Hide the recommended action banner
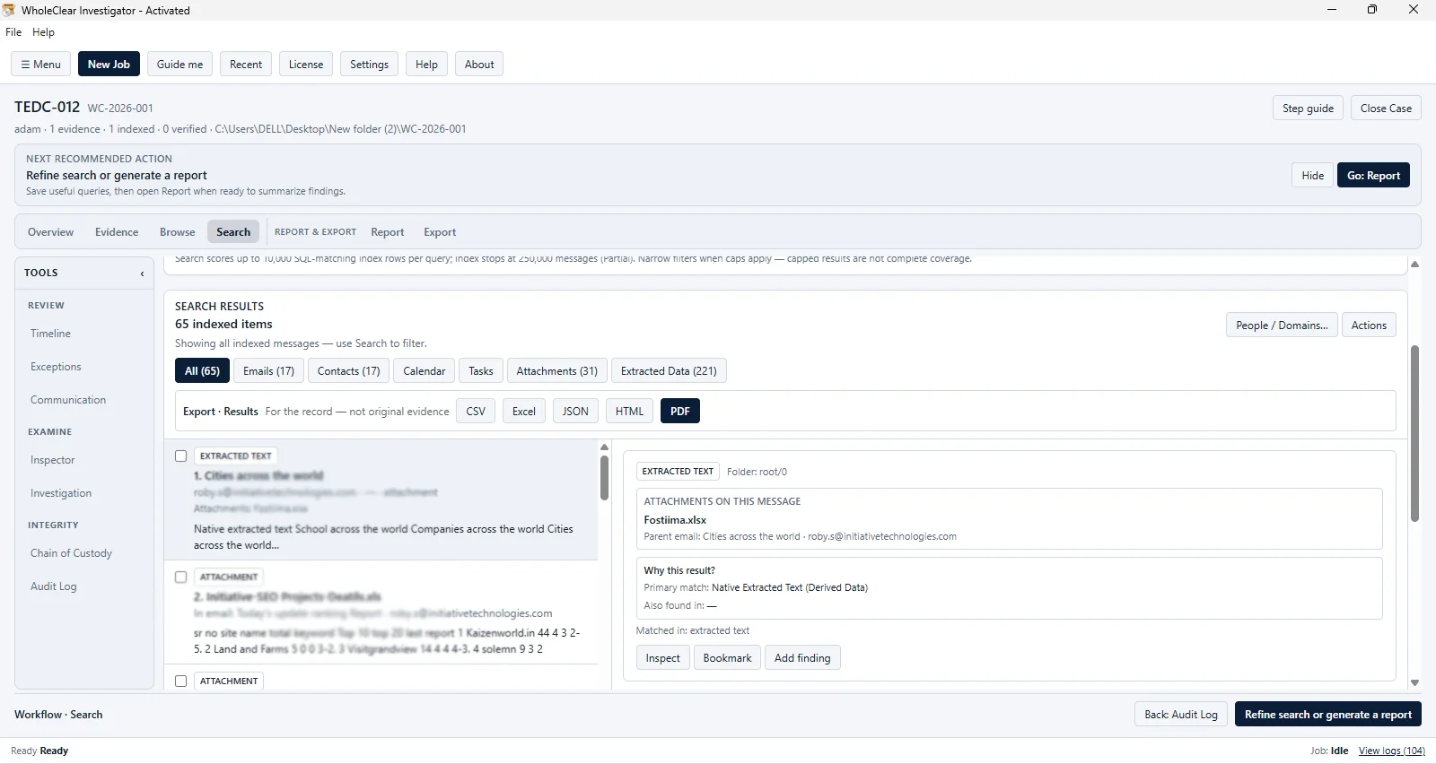 [1313, 176]
